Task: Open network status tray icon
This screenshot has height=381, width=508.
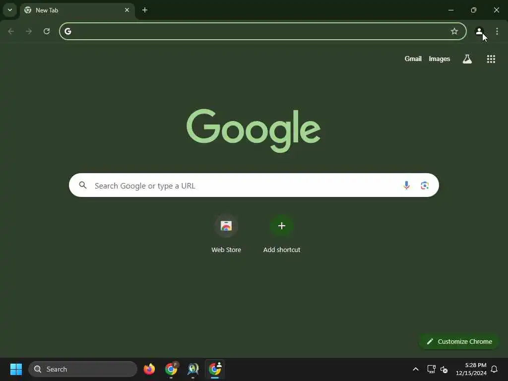Action: tap(431, 369)
